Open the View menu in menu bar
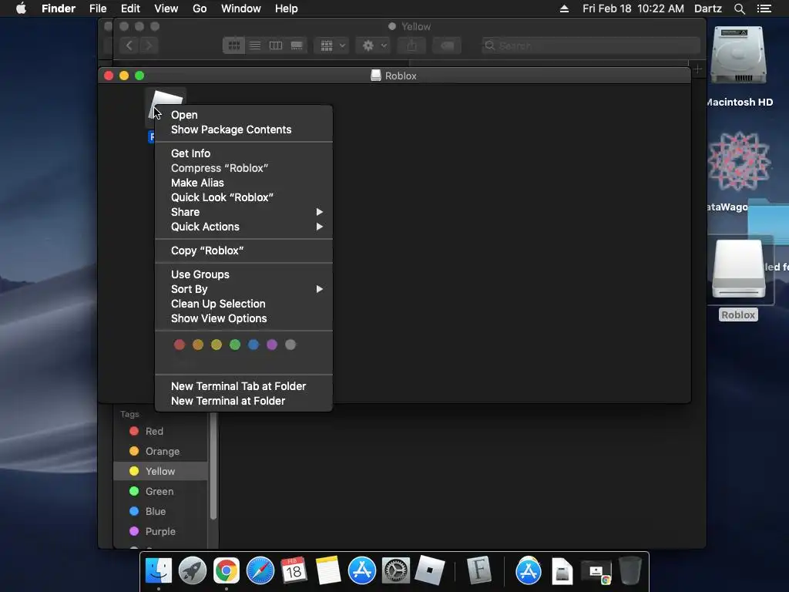Image resolution: width=789 pixels, height=592 pixels. coord(166,8)
